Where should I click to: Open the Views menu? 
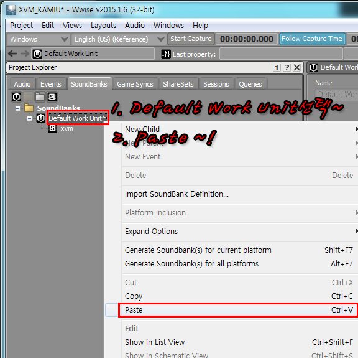coord(72,26)
